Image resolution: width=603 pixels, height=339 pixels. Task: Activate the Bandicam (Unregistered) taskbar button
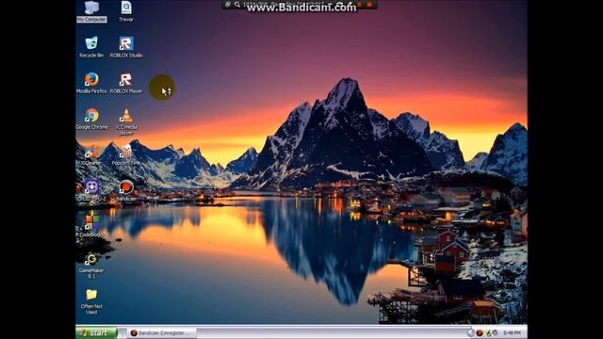pyautogui.click(x=162, y=332)
